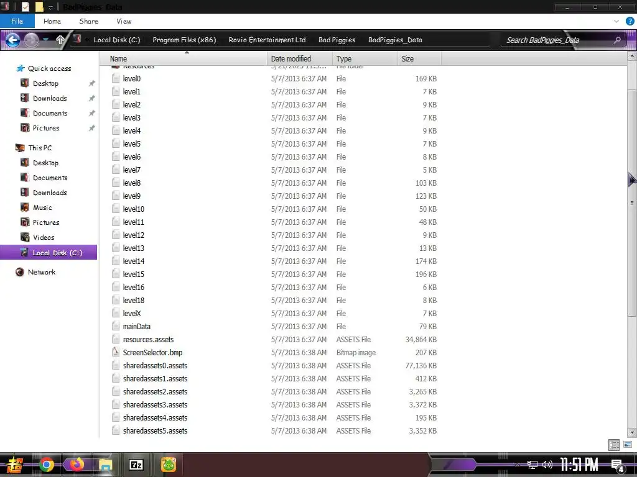Viewport: 637px width, 477px height.
Task: Click the vertical scrollbar up arrow
Action: click(x=632, y=57)
